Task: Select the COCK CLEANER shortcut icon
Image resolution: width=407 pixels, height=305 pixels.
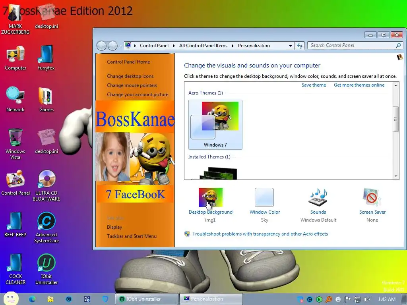Action: click(x=16, y=269)
